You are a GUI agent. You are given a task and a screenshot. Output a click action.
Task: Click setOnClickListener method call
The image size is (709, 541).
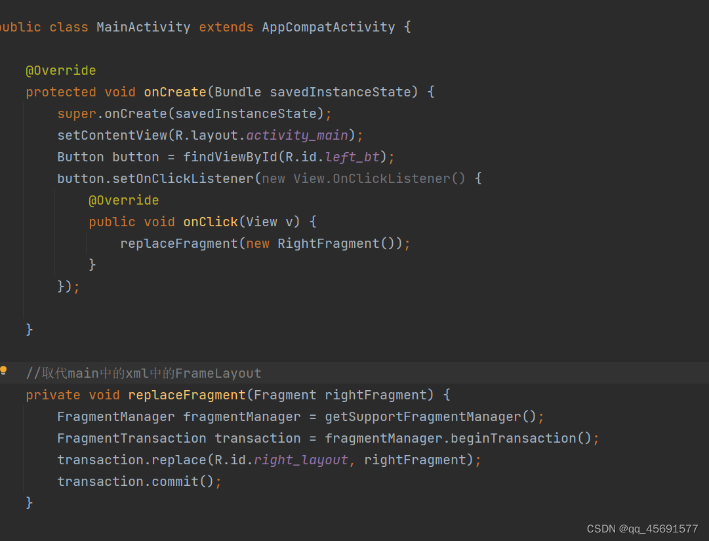point(183,179)
